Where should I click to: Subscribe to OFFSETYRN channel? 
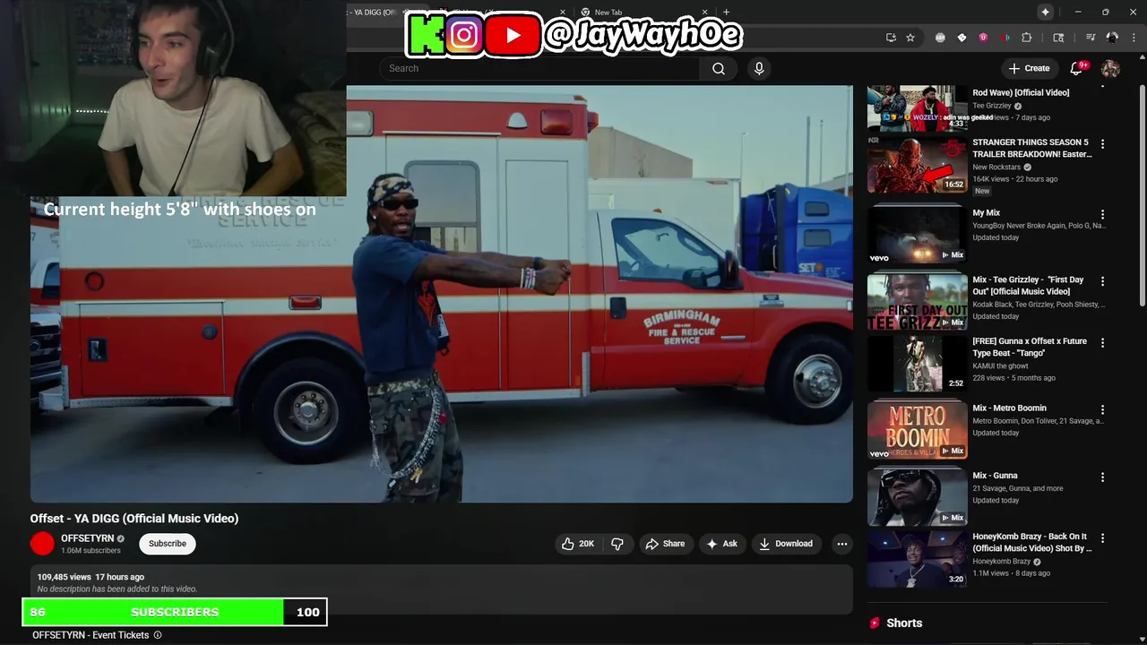(168, 544)
